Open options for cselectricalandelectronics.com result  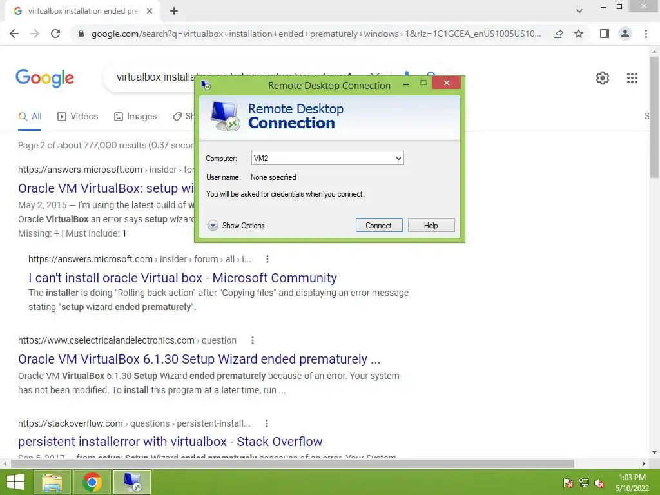point(253,340)
